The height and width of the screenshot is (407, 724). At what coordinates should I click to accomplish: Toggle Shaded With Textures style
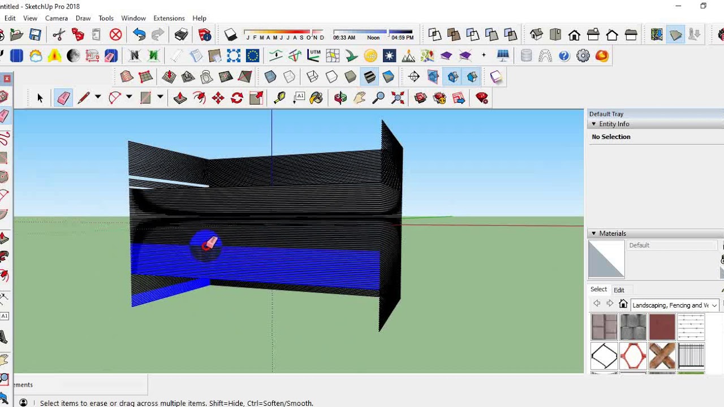coord(369,77)
